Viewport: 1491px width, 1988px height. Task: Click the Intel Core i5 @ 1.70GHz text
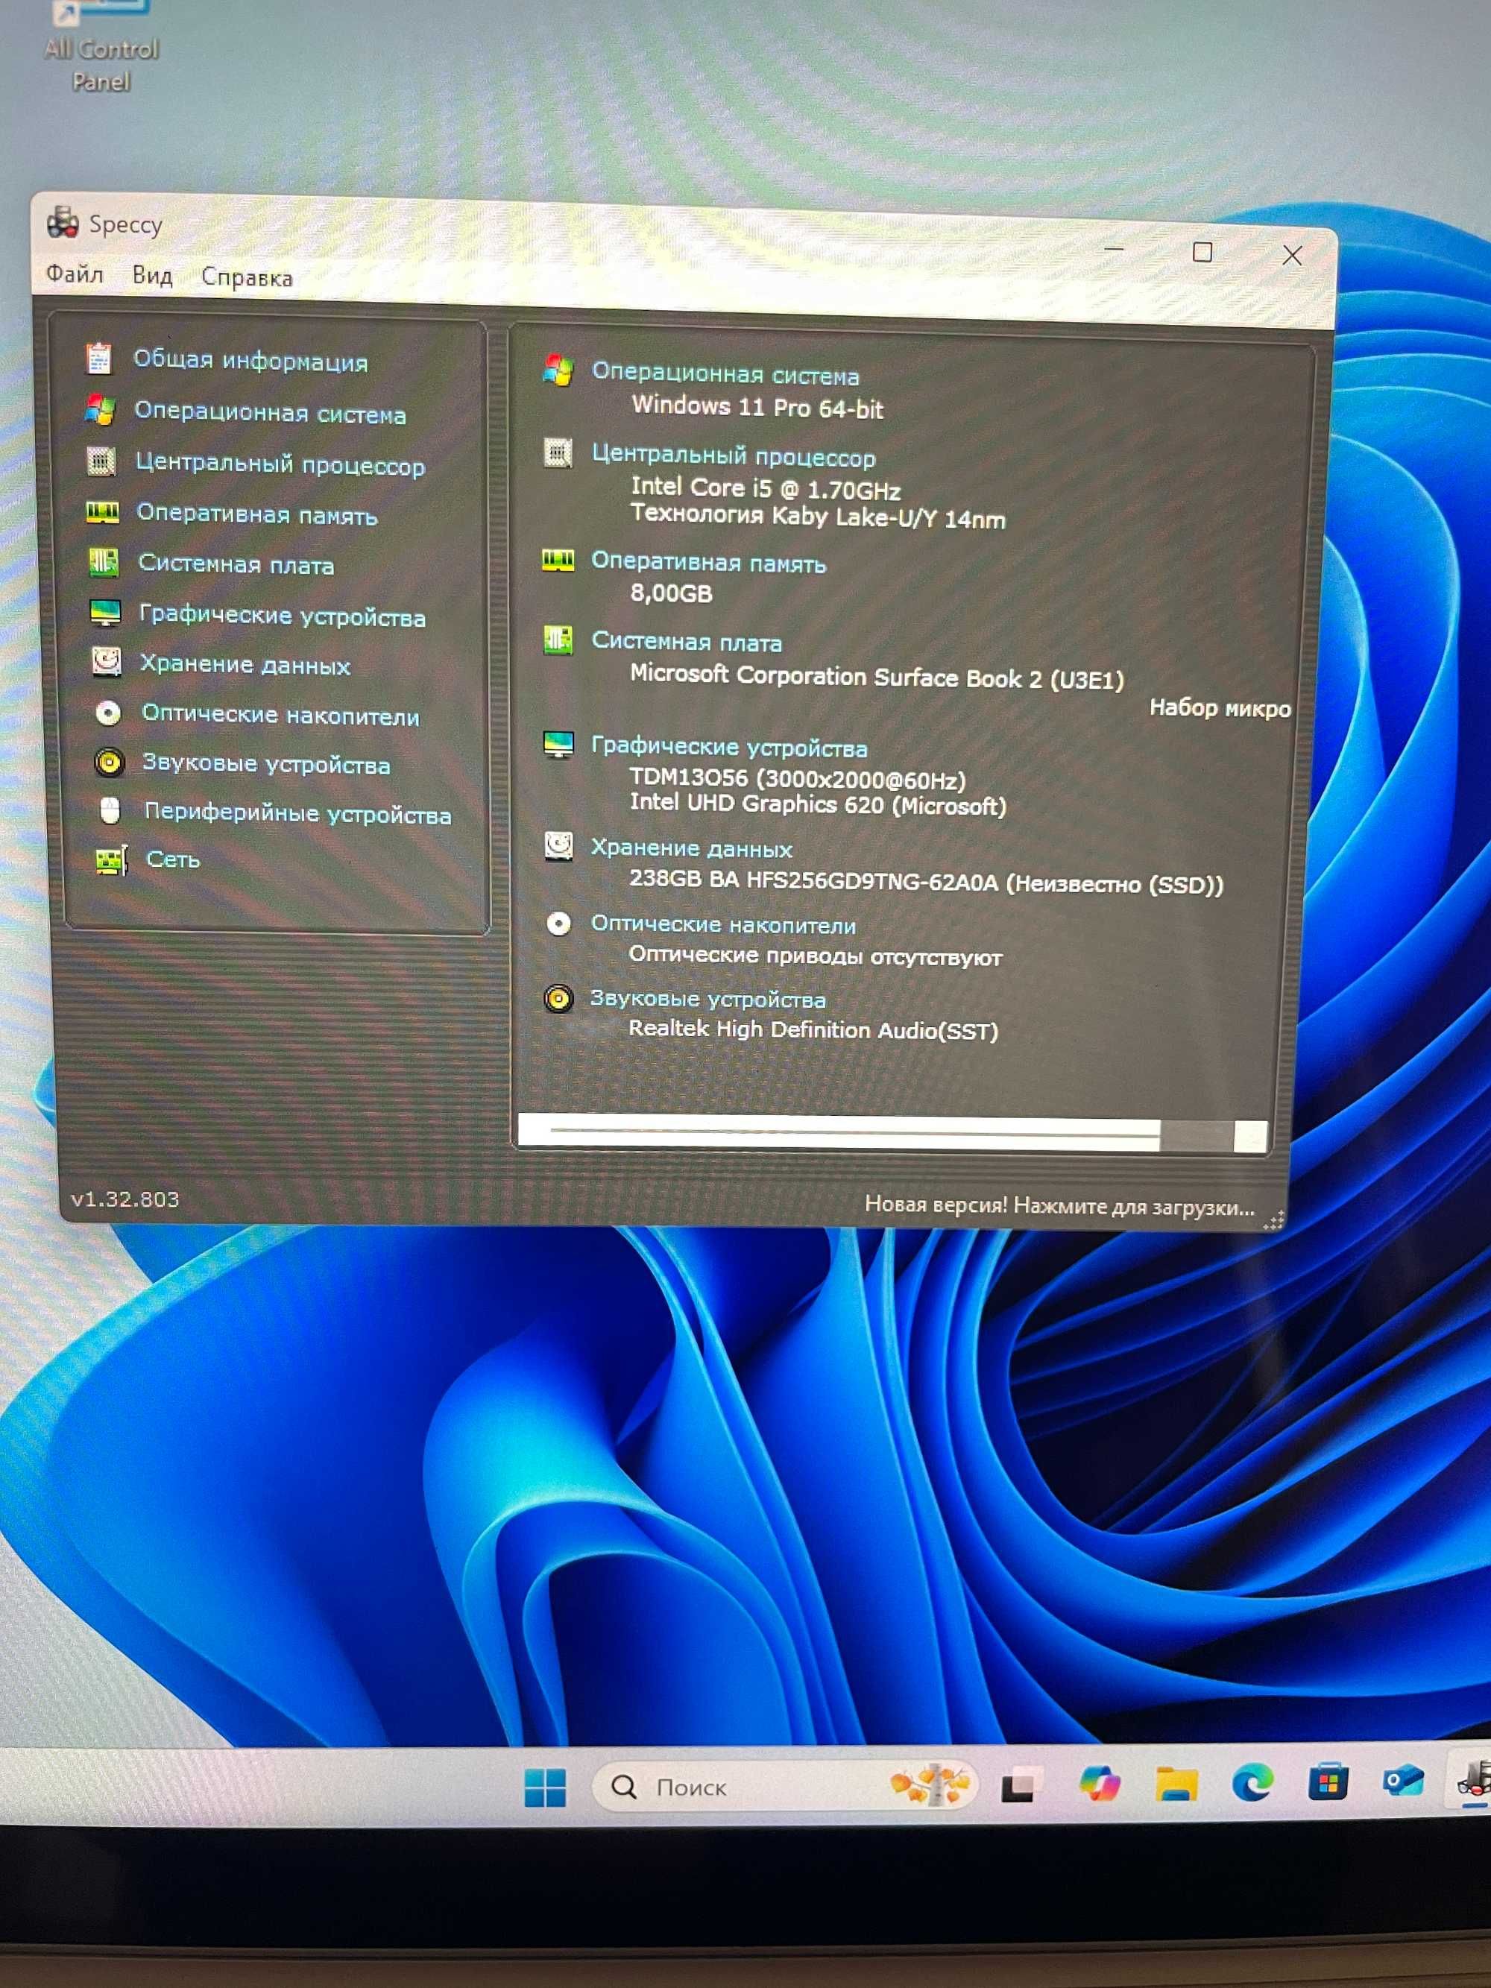point(765,488)
